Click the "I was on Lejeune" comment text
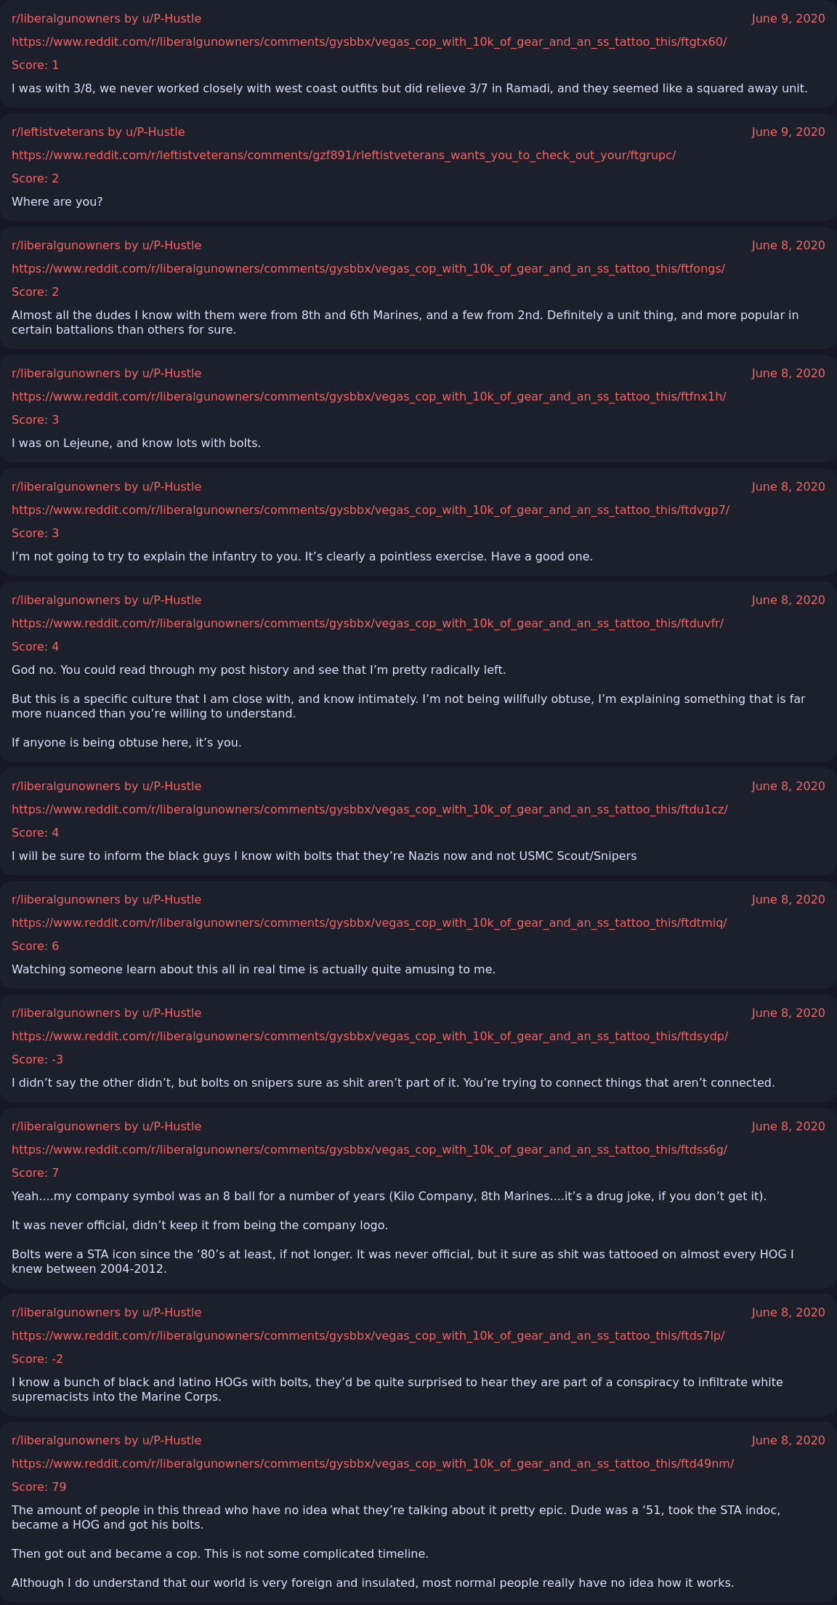This screenshot has height=1605, width=837. 136,443
